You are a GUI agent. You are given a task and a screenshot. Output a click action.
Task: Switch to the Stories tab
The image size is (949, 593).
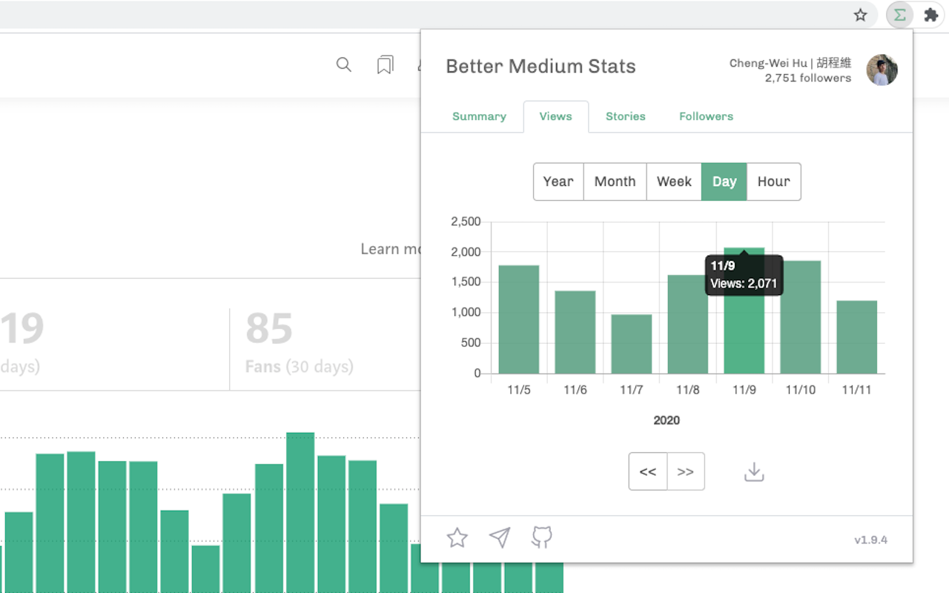click(x=626, y=116)
